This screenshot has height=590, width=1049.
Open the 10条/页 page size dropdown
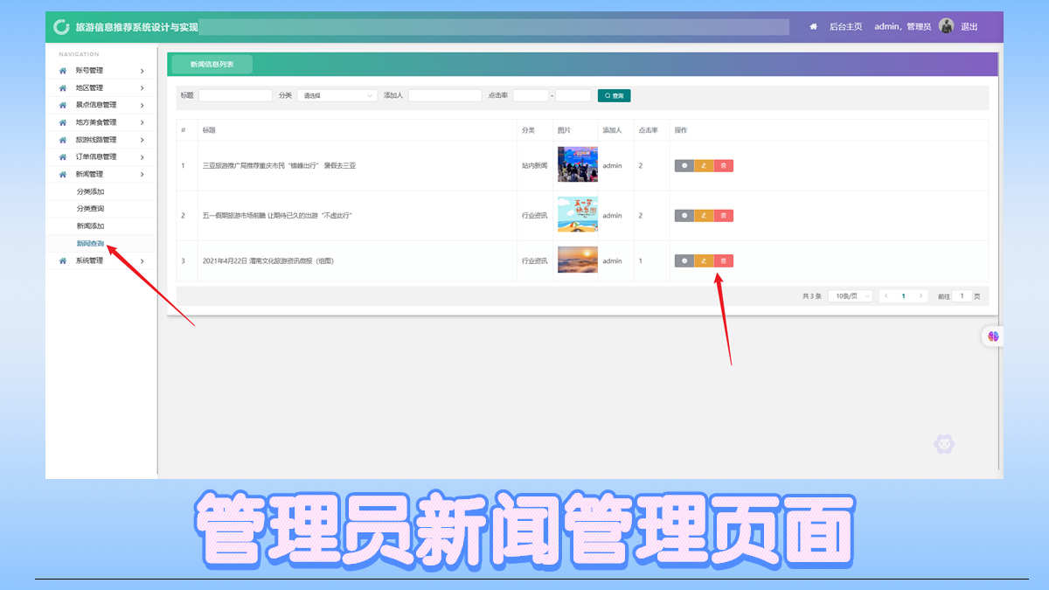(x=851, y=296)
